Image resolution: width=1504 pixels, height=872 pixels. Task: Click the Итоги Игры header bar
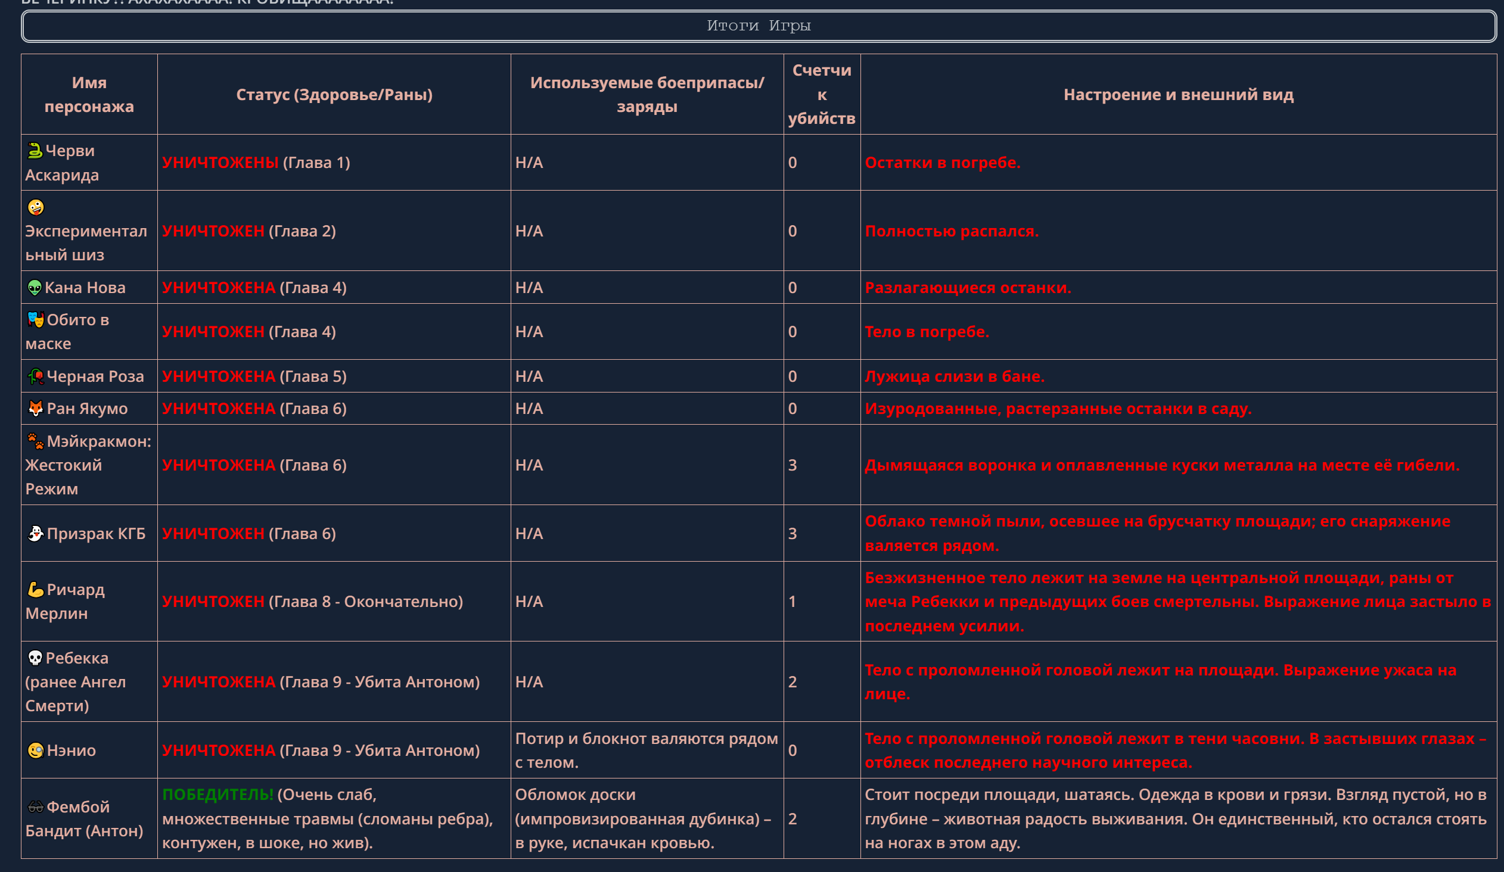click(x=759, y=26)
